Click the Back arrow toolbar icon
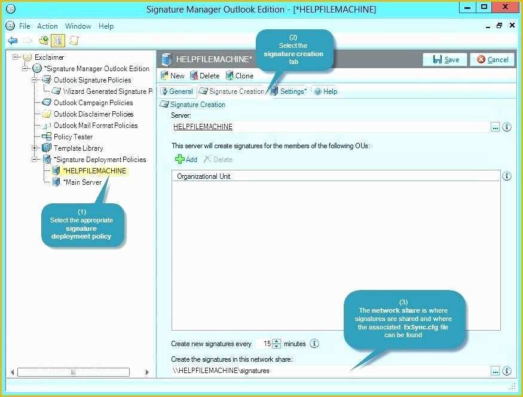Screen dimensions: 523x397 (x=13, y=41)
